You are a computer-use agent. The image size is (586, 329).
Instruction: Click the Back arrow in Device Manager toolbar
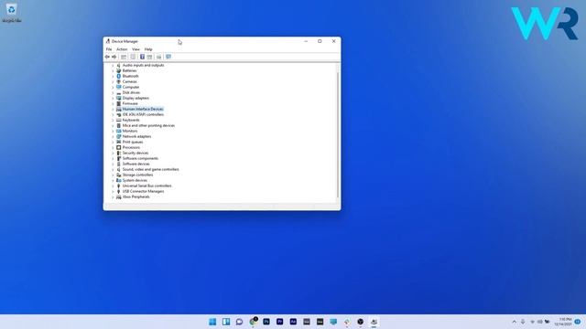[107, 57]
